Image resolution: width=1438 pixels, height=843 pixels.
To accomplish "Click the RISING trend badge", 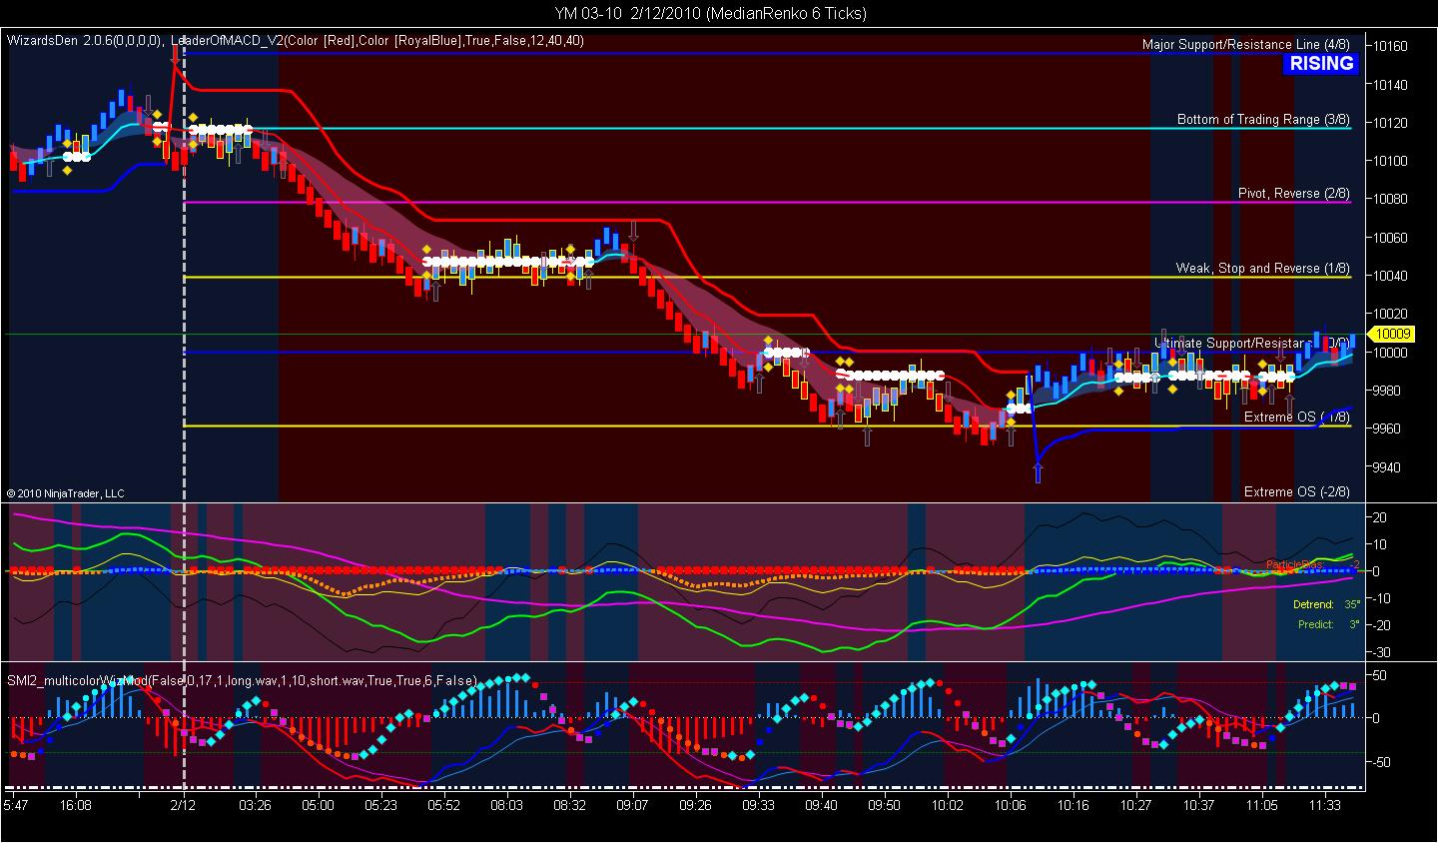I will (1321, 64).
